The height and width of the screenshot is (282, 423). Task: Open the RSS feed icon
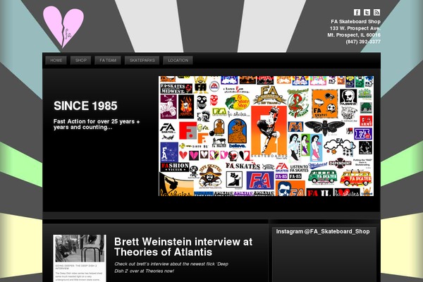[x=377, y=12]
